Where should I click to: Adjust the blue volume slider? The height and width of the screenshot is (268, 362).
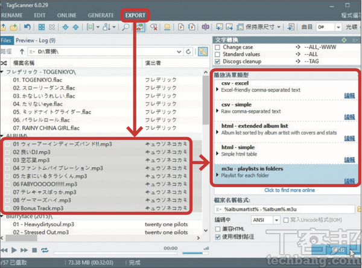click(x=195, y=254)
